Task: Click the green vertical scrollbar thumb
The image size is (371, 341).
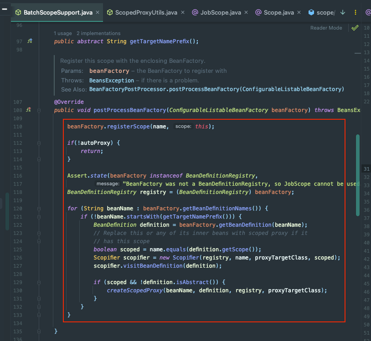Action: click(x=358, y=175)
